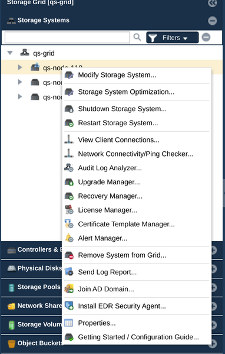Open the Filters dropdown
Viewport: 225px width, 354px height.
click(173, 37)
